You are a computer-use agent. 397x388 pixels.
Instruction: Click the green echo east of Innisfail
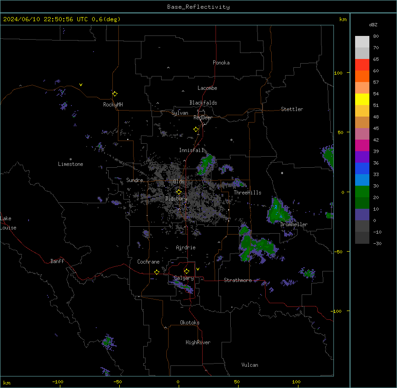[206, 165]
